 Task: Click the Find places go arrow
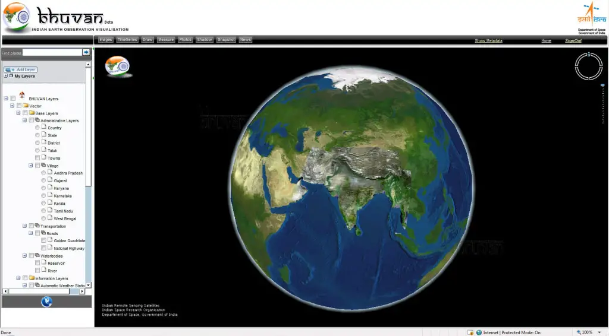point(86,52)
